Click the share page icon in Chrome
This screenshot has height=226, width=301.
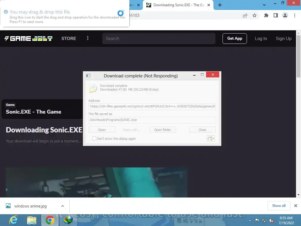click(x=245, y=15)
